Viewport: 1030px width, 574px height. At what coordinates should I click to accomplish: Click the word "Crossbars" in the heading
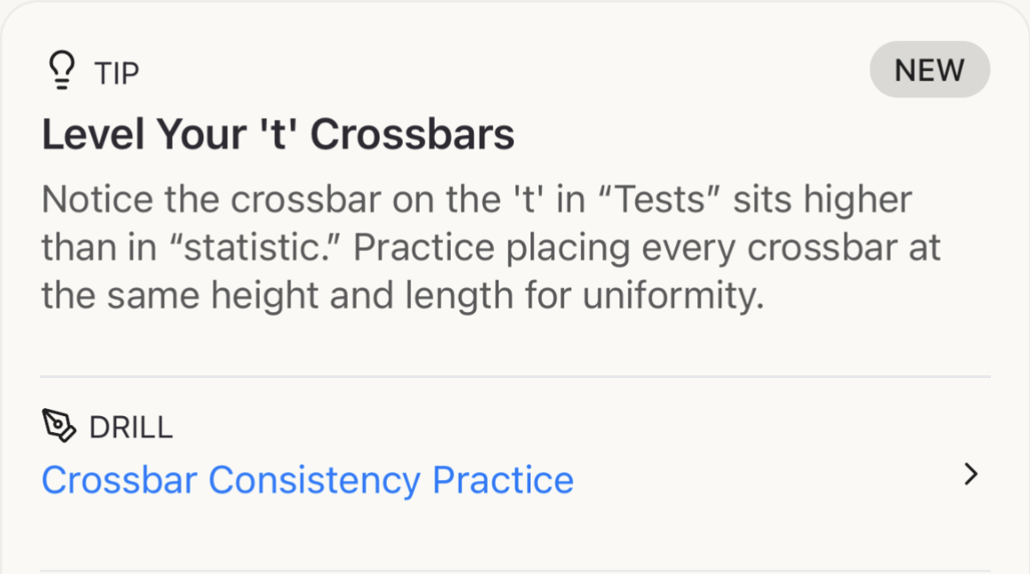tap(413, 135)
